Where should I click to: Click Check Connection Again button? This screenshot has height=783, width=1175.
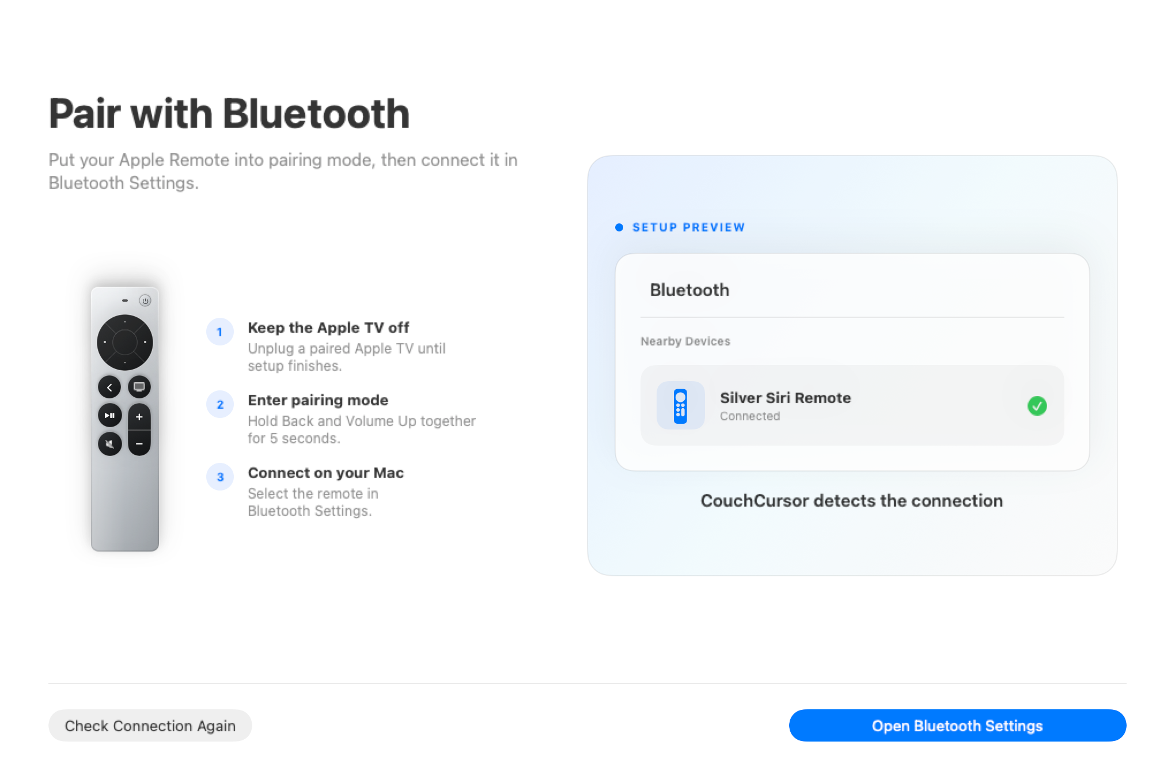(150, 725)
